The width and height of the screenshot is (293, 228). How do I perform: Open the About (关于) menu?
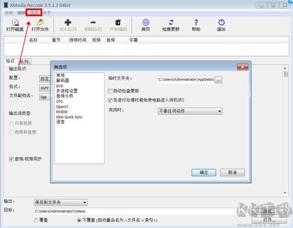point(47,13)
